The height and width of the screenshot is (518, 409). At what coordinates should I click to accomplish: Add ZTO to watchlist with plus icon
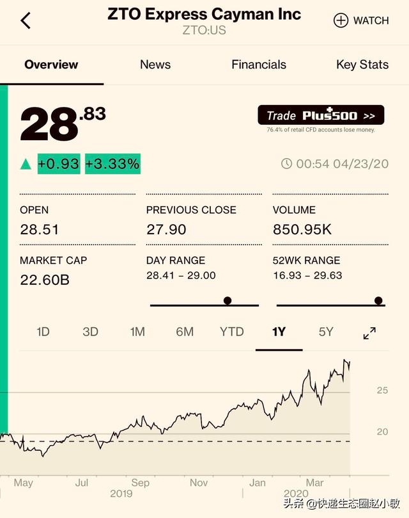coord(341,20)
